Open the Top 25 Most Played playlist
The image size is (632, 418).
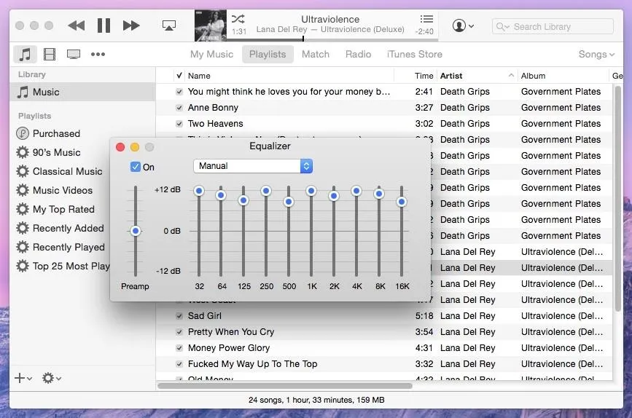click(x=63, y=266)
